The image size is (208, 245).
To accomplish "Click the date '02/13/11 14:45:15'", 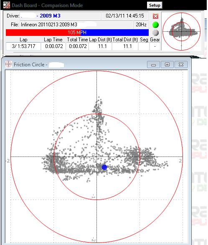I will point(125,16).
